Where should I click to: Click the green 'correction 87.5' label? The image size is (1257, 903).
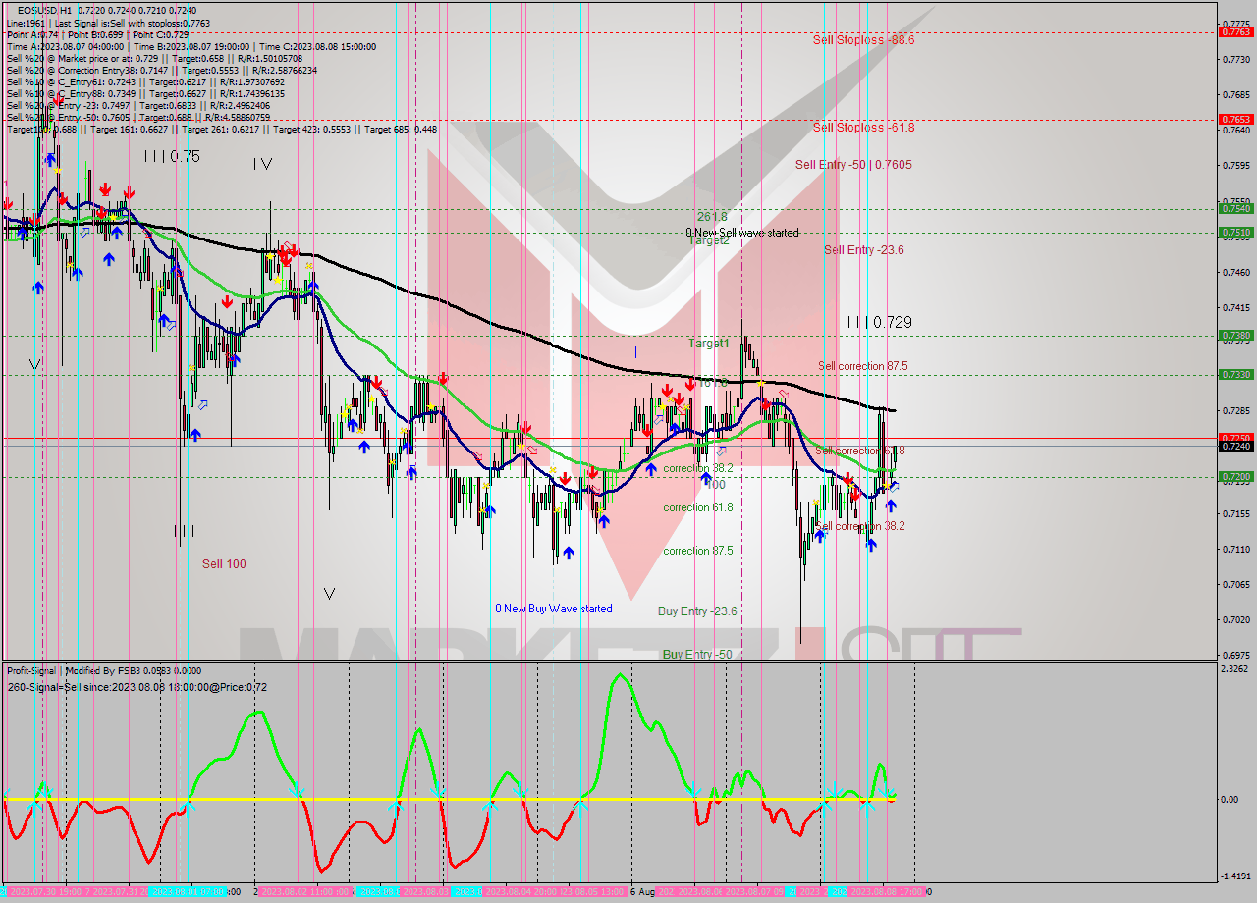697,551
